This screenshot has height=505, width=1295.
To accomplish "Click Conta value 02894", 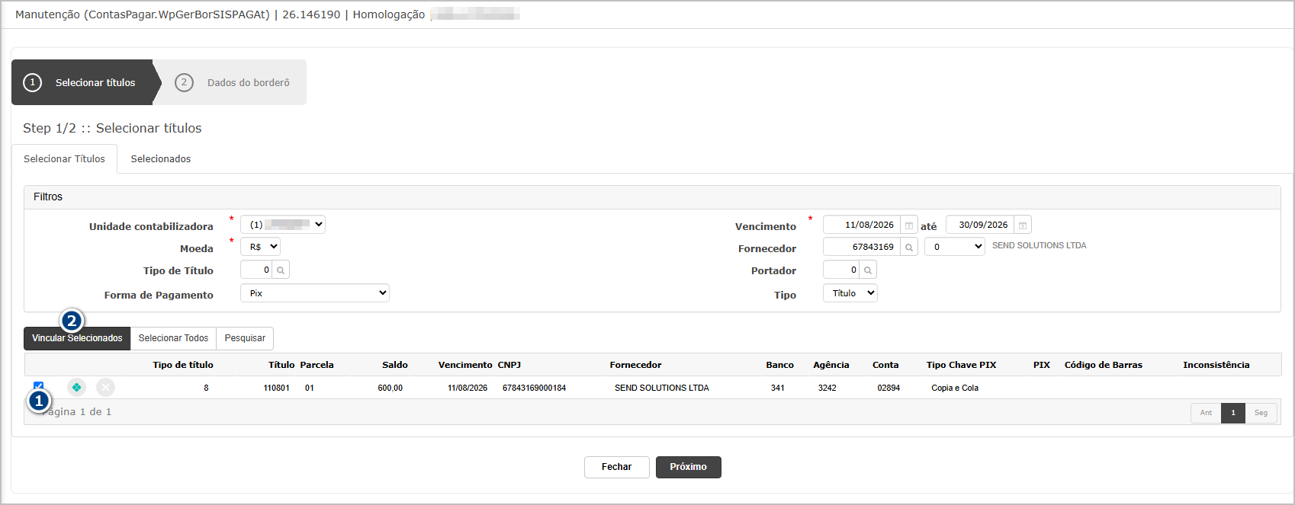I will click(x=889, y=388).
